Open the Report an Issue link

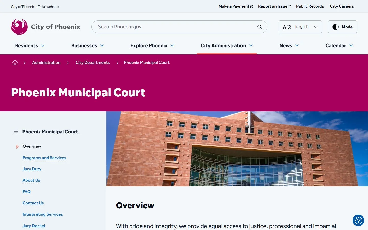pyautogui.click(x=274, y=6)
